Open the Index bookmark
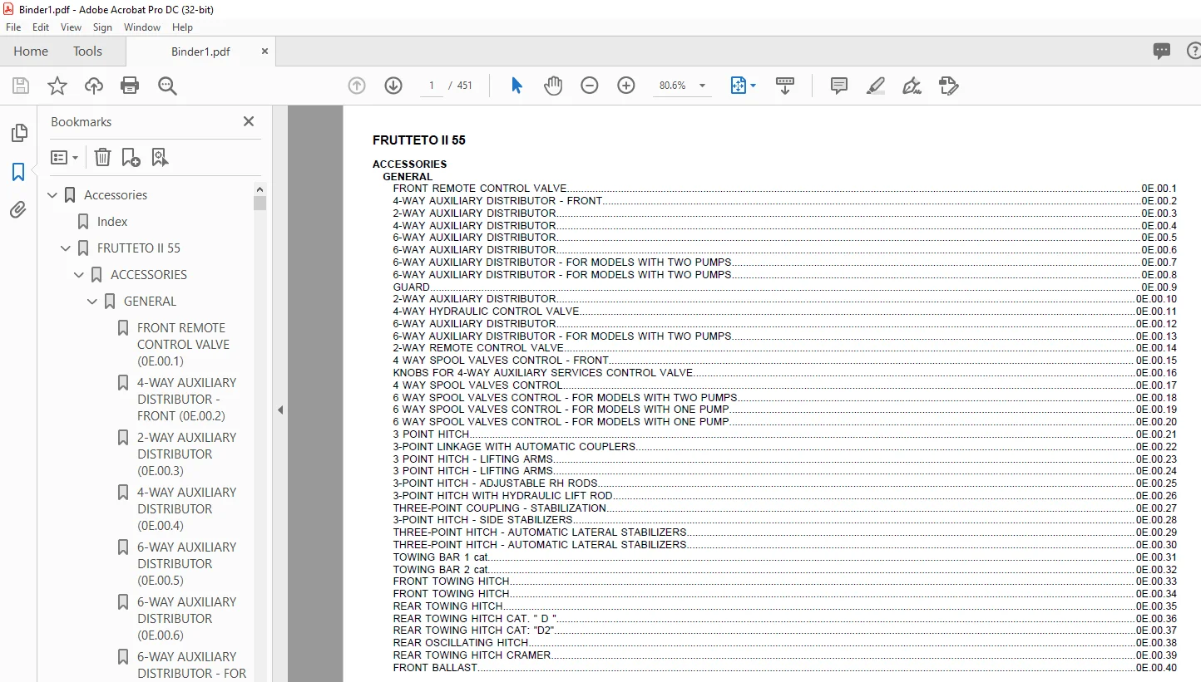1201x682 pixels. 112,222
